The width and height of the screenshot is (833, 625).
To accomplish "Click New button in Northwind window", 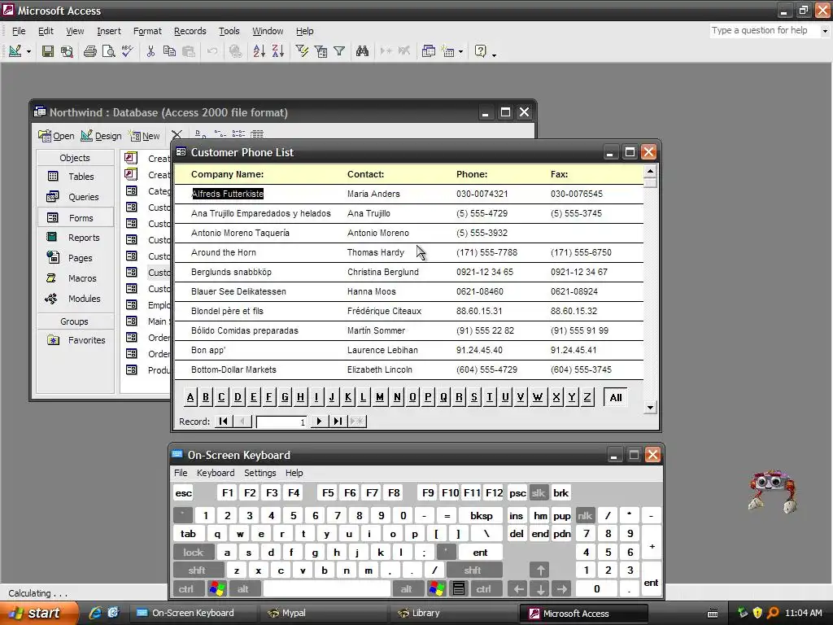I will pos(144,136).
